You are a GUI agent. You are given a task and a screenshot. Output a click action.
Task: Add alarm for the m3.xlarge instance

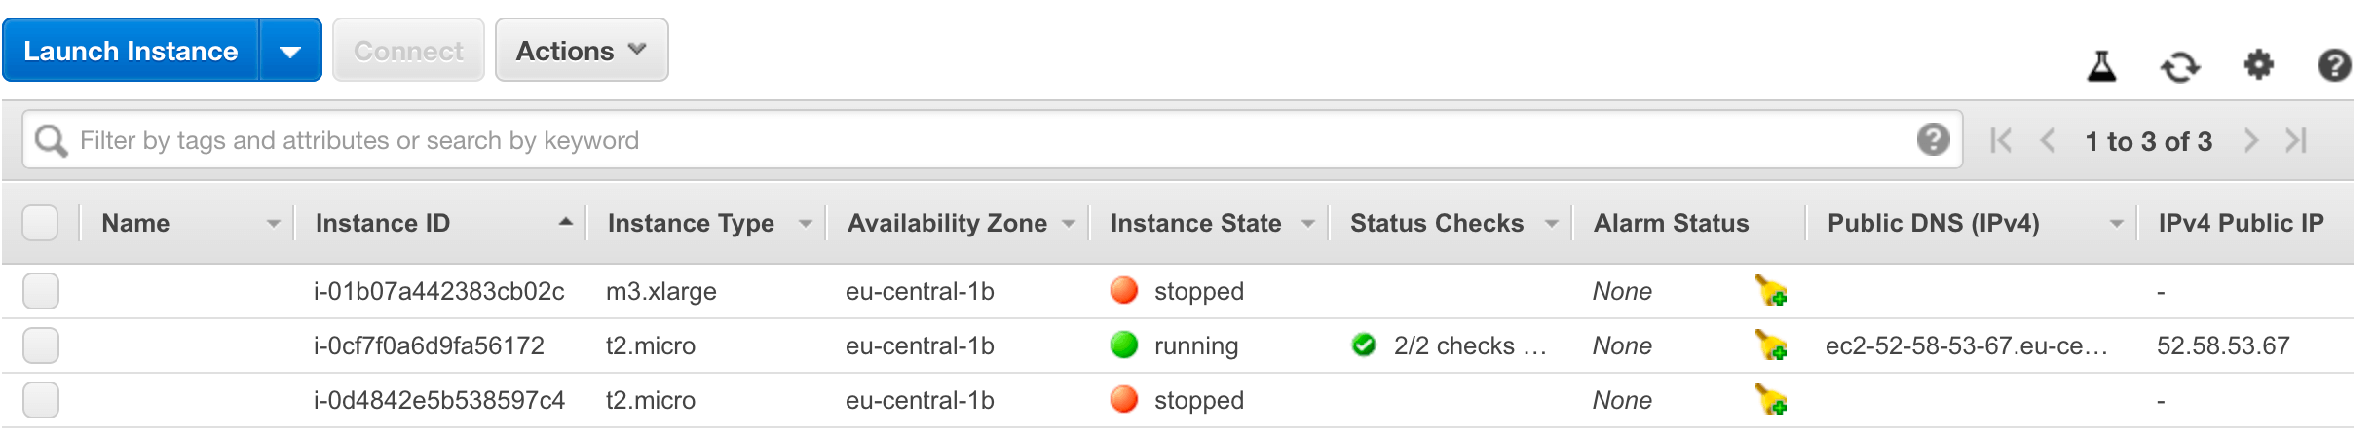[1770, 290]
